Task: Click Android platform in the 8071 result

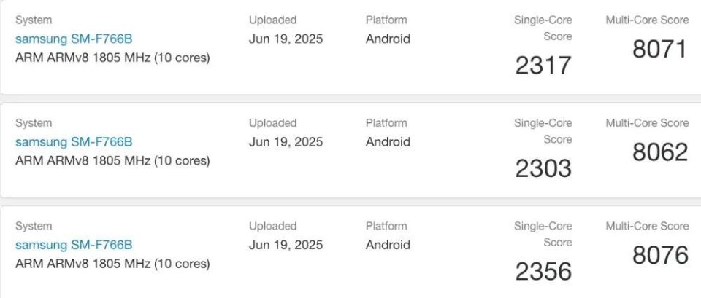Action: pos(388,39)
